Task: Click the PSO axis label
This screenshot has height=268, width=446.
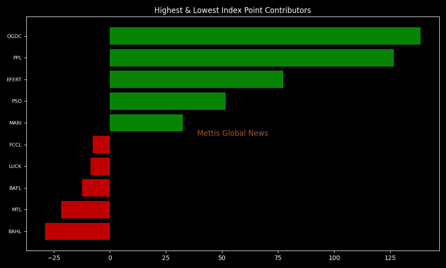Action: pos(17,101)
